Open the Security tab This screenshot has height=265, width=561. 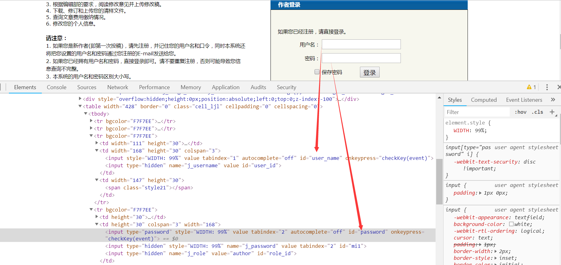coord(286,87)
